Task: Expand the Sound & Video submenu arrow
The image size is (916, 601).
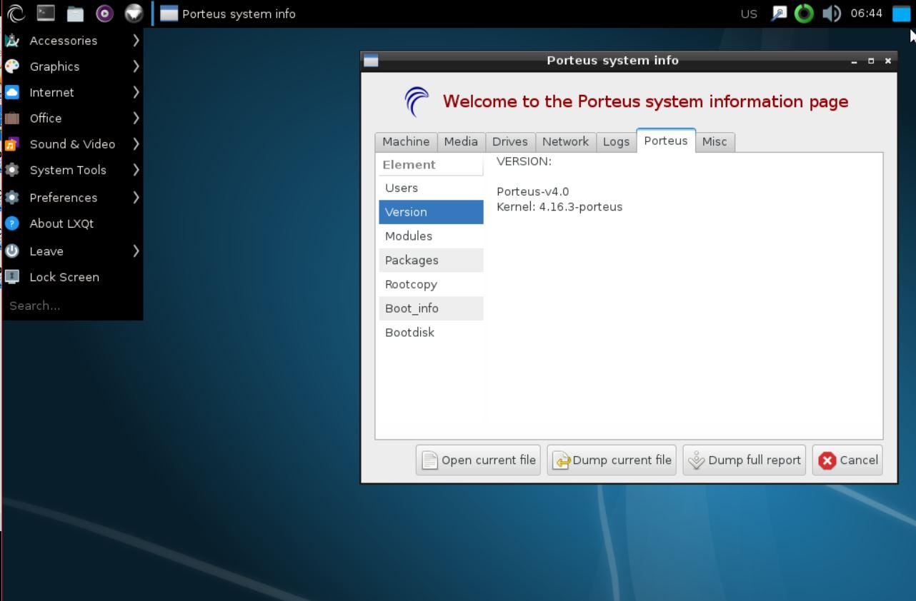Action: pos(136,144)
